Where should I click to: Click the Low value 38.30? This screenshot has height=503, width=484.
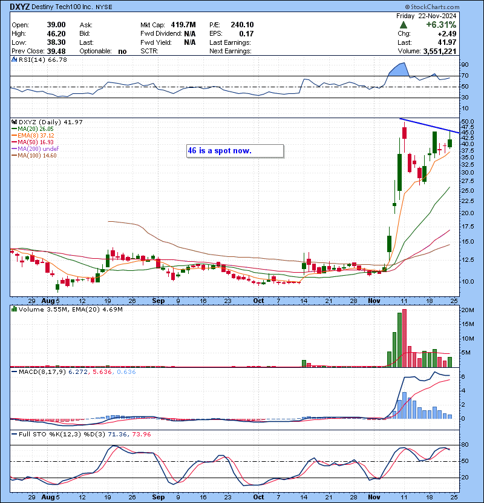click(x=56, y=42)
